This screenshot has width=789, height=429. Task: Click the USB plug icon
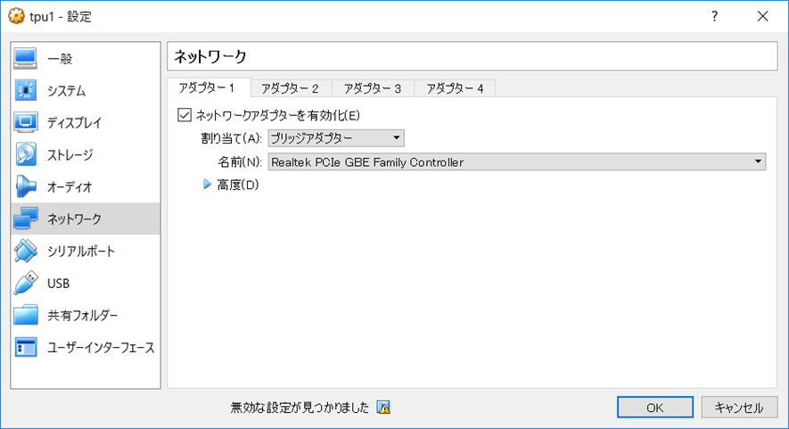tap(26, 284)
